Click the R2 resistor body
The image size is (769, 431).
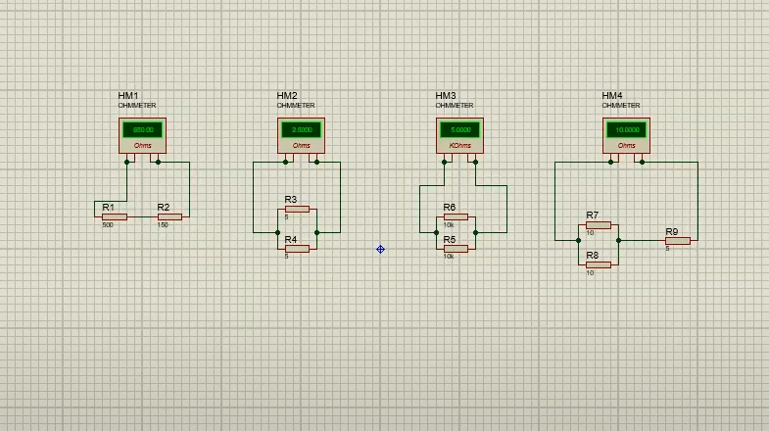169,216
